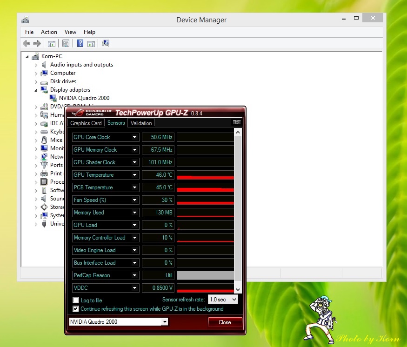Switch to the Graphics Card tab
This screenshot has height=347, width=407.
click(86, 123)
